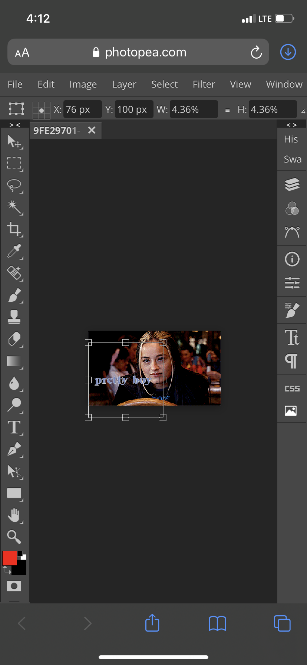Select the Rectangle Select tool
Viewport: 307px width, 665px height.
(14, 163)
